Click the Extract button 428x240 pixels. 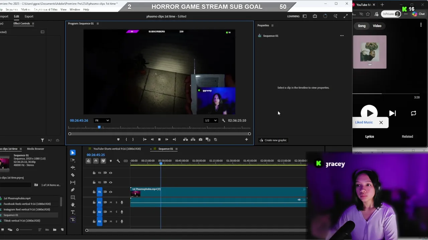[x=193, y=139]
